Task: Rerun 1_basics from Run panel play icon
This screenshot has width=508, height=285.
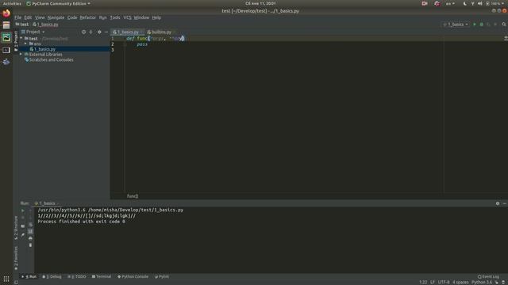Action: point(23,211)
